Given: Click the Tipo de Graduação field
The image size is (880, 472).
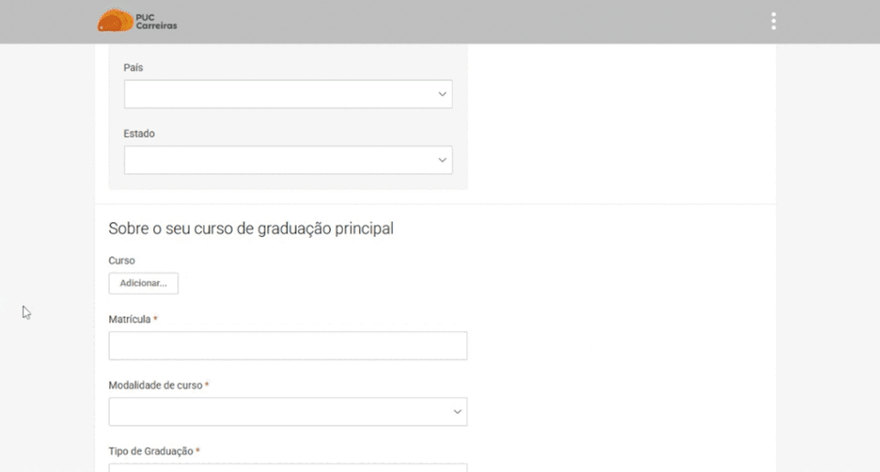Looking at the screenshot, I should [288, 467].
